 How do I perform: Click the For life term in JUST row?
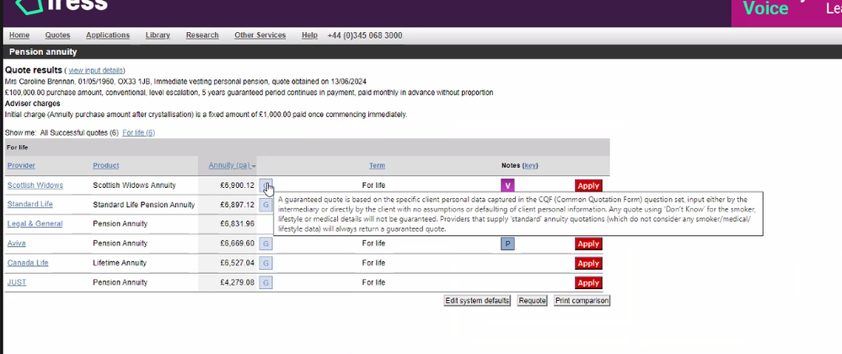(x=373, y=282)
